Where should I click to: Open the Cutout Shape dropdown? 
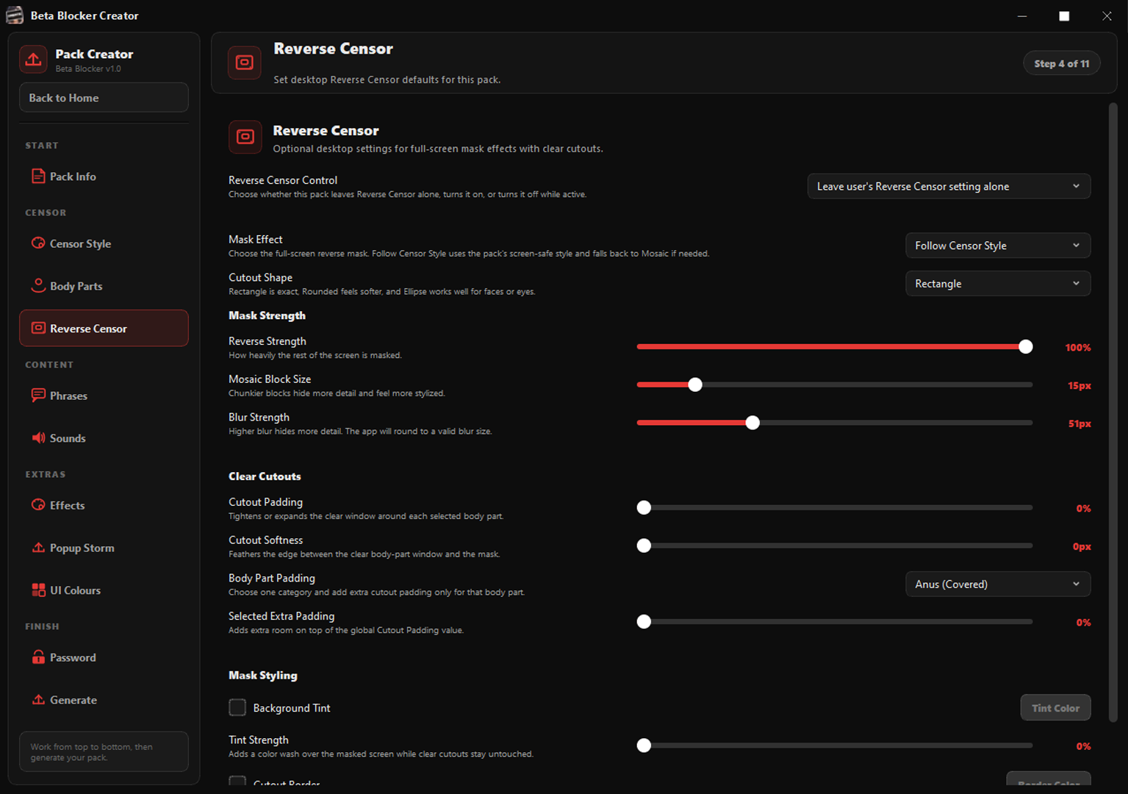coord(998,284)
